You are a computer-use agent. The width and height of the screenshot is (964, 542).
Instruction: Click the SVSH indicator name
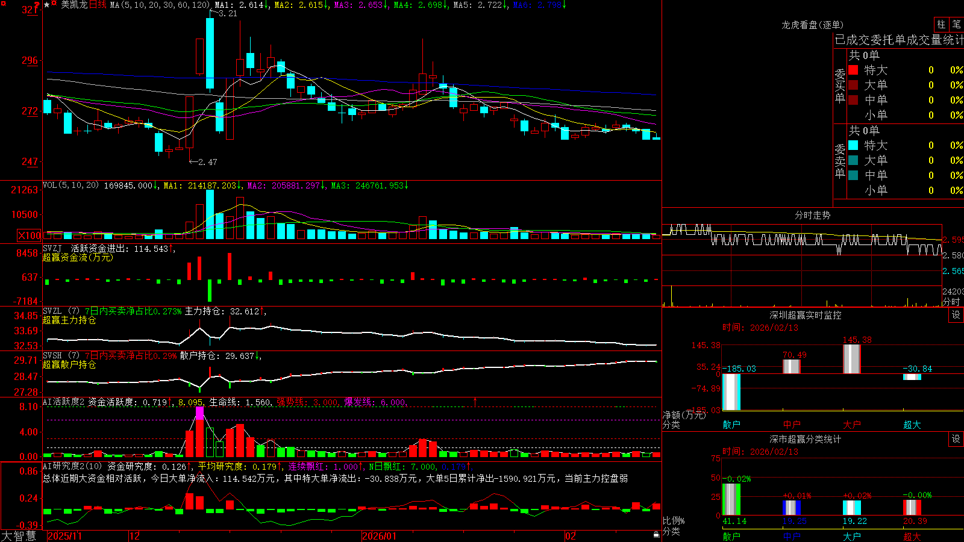coord(52,356)
